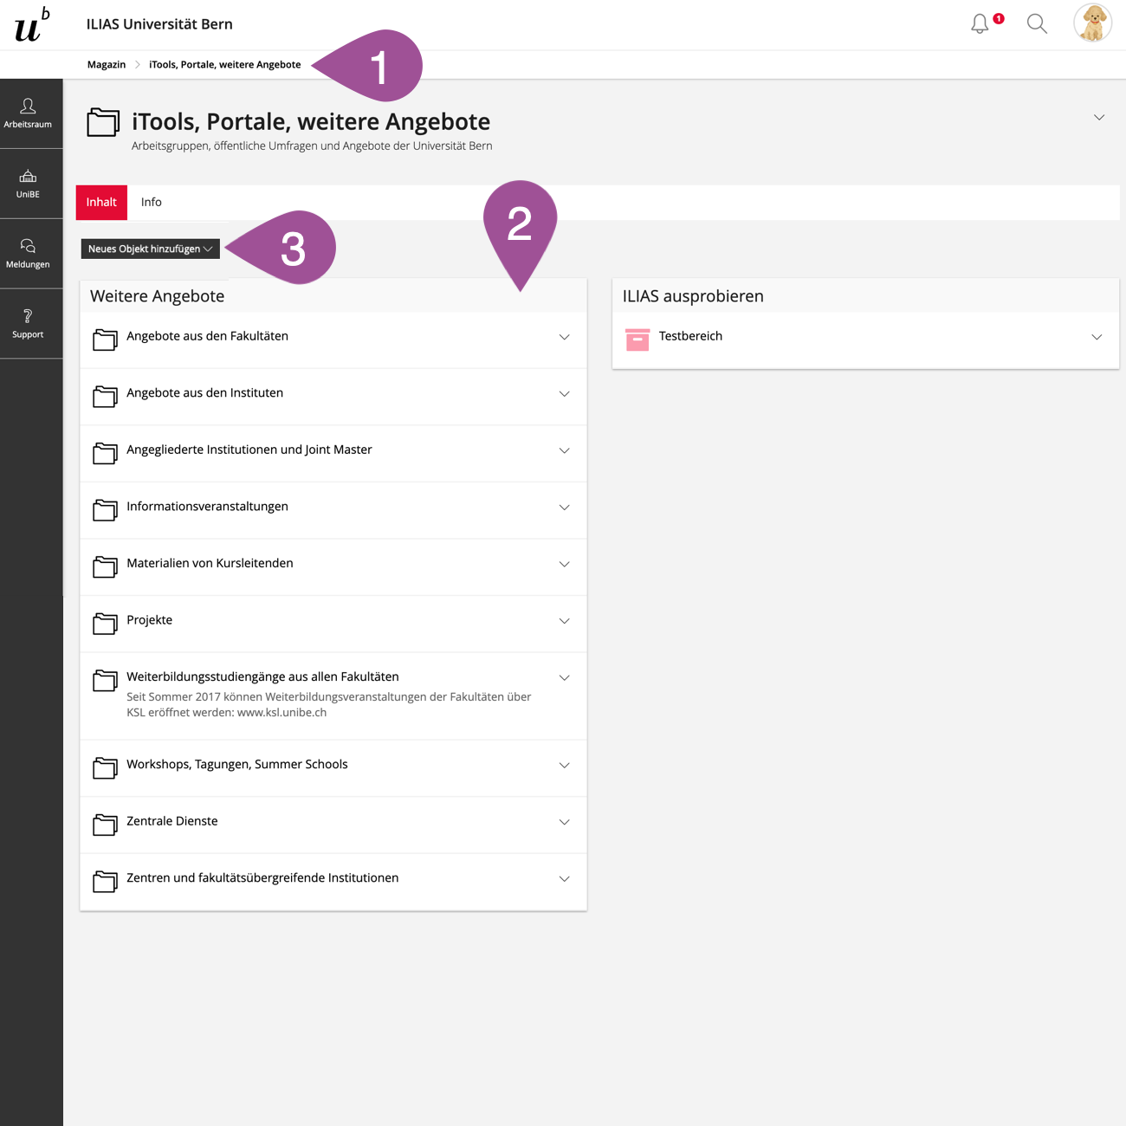Open Arbeitsraum in the sidebar
Image resolution: width=1126 pixels, height=1126 pixels.
(28, 113)
